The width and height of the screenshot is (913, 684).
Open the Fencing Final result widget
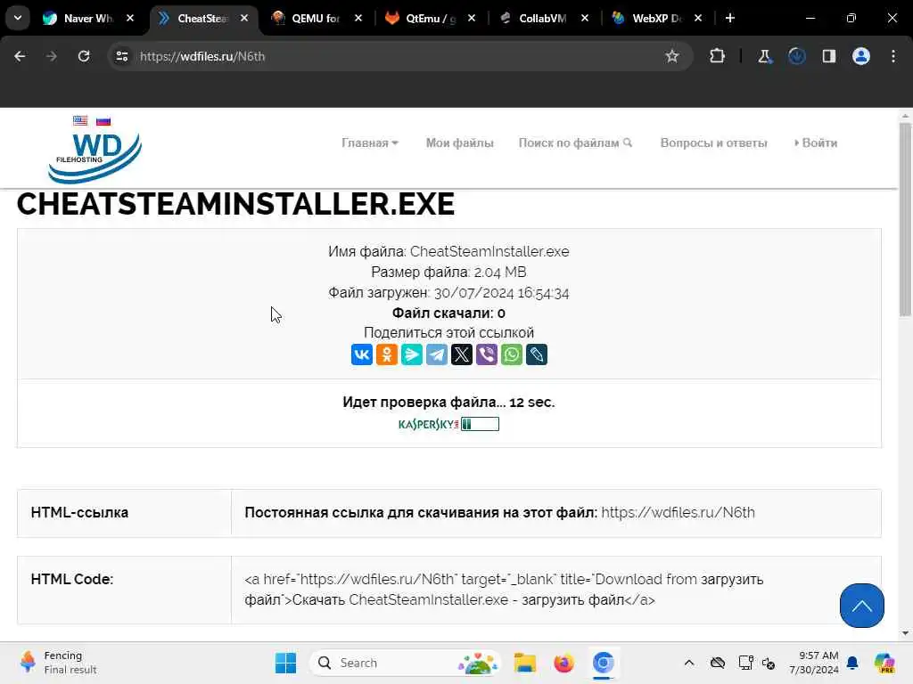(58, 663)
